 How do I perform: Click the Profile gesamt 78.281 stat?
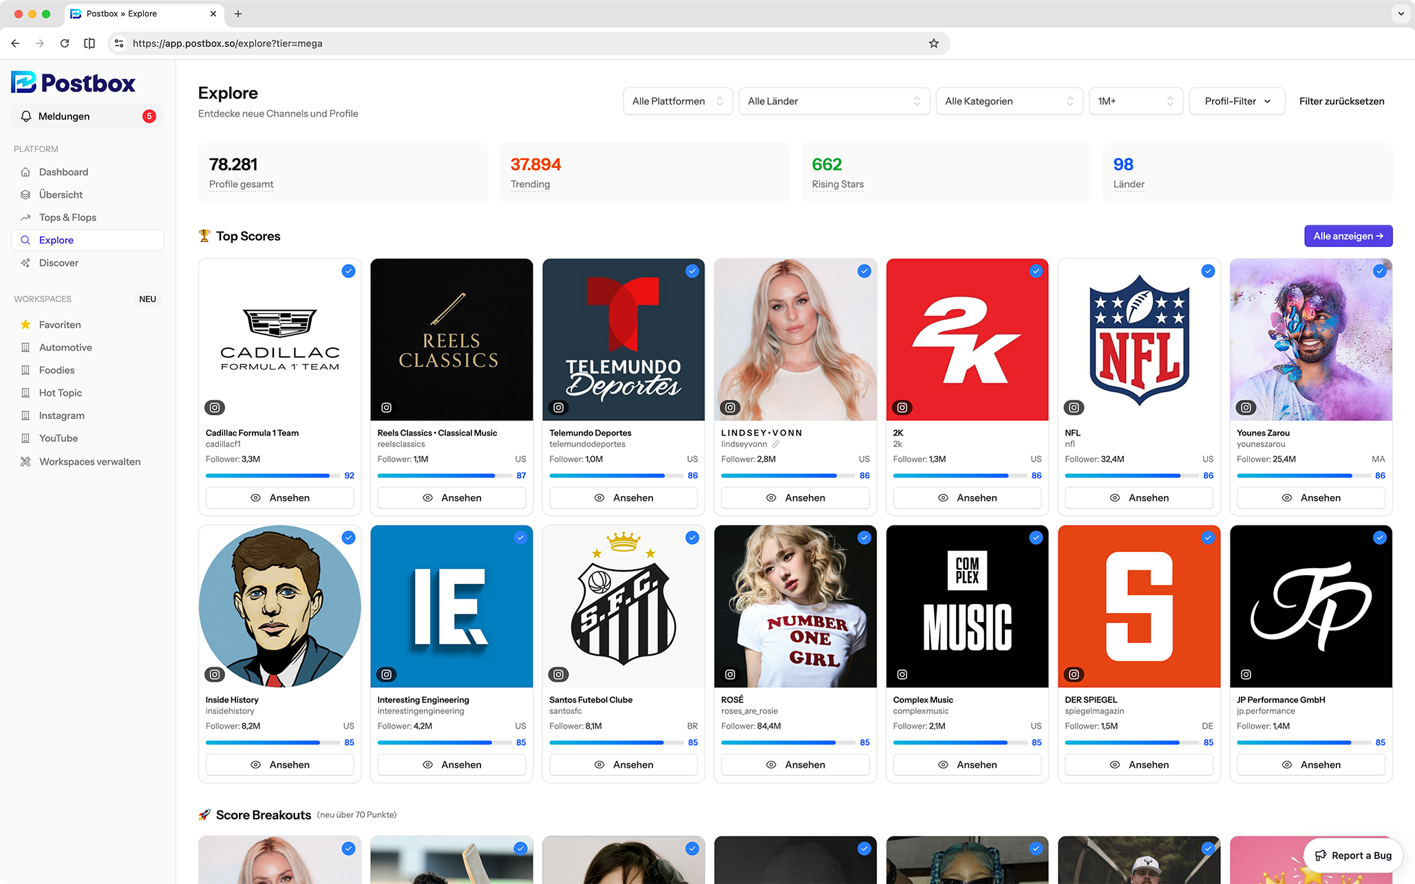tap(343, 173)
